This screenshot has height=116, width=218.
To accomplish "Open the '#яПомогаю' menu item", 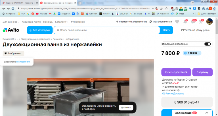I will 77,22.
